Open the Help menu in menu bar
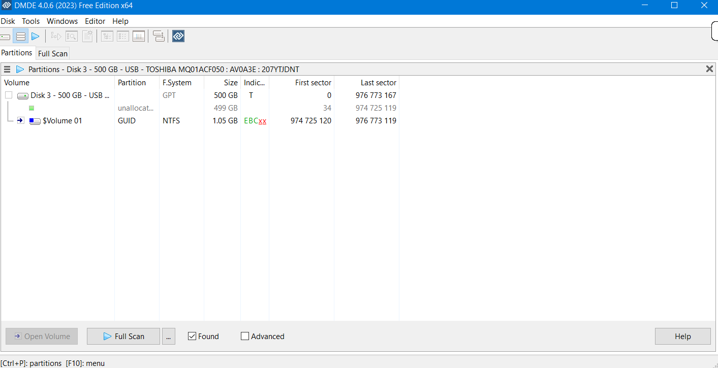 coord(120,21)
